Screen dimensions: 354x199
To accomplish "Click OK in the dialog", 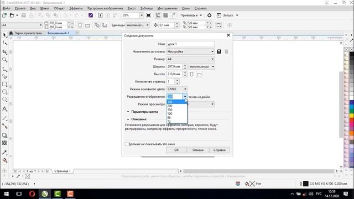I will [x=176, y=150].
